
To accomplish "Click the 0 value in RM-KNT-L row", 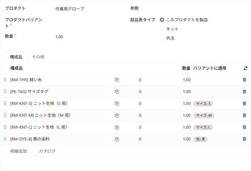I will (140, 127).
